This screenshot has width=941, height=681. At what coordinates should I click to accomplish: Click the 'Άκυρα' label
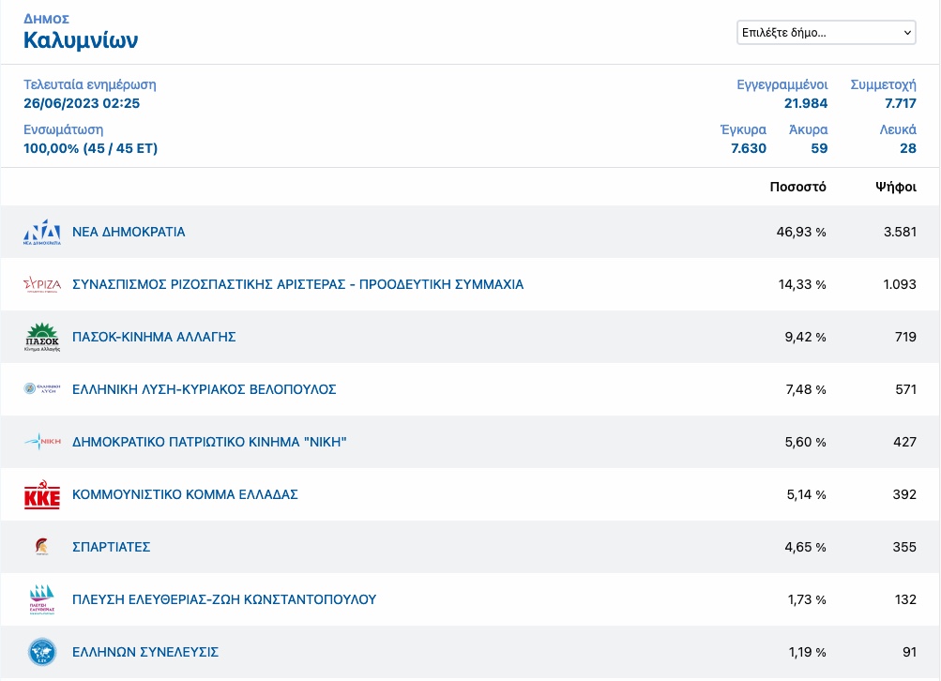point(809,129)
